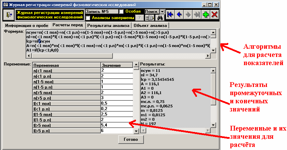Click results horizontal scroll left arrow
Image resolution: width=287 pixels, height=150 pixels.
[143, 131]
